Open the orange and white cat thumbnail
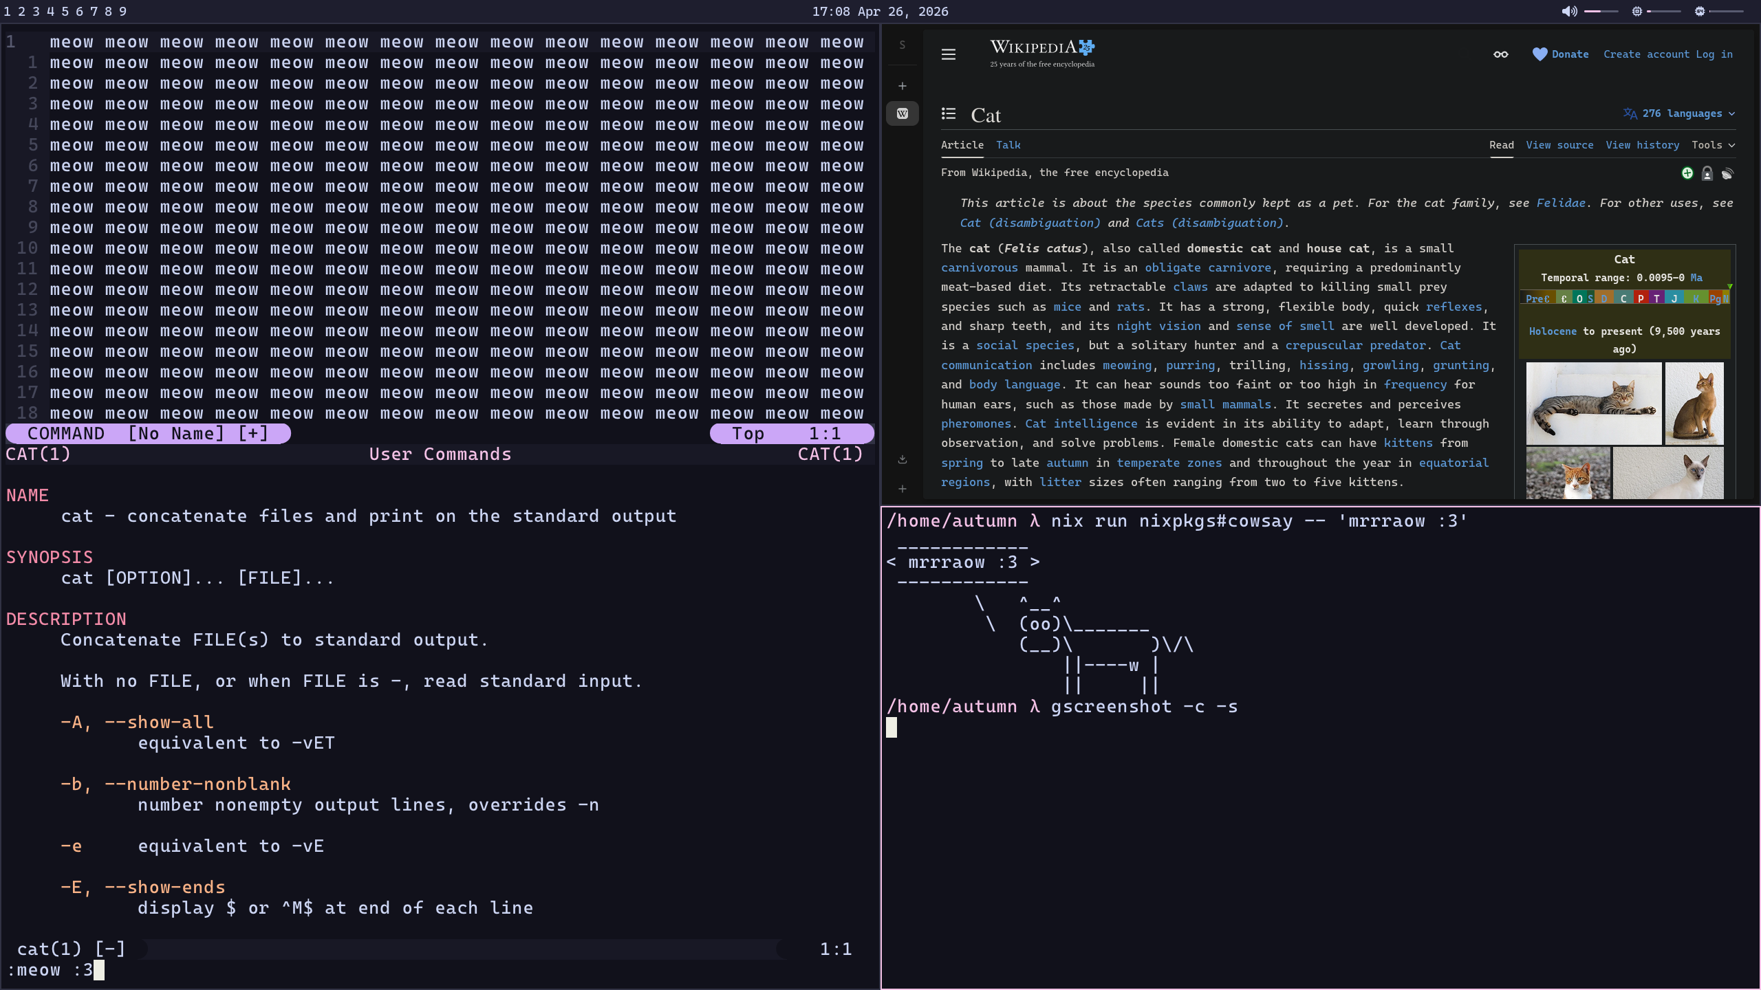1761x990 pixels. pyautogui.click(x=1568, y=473)
